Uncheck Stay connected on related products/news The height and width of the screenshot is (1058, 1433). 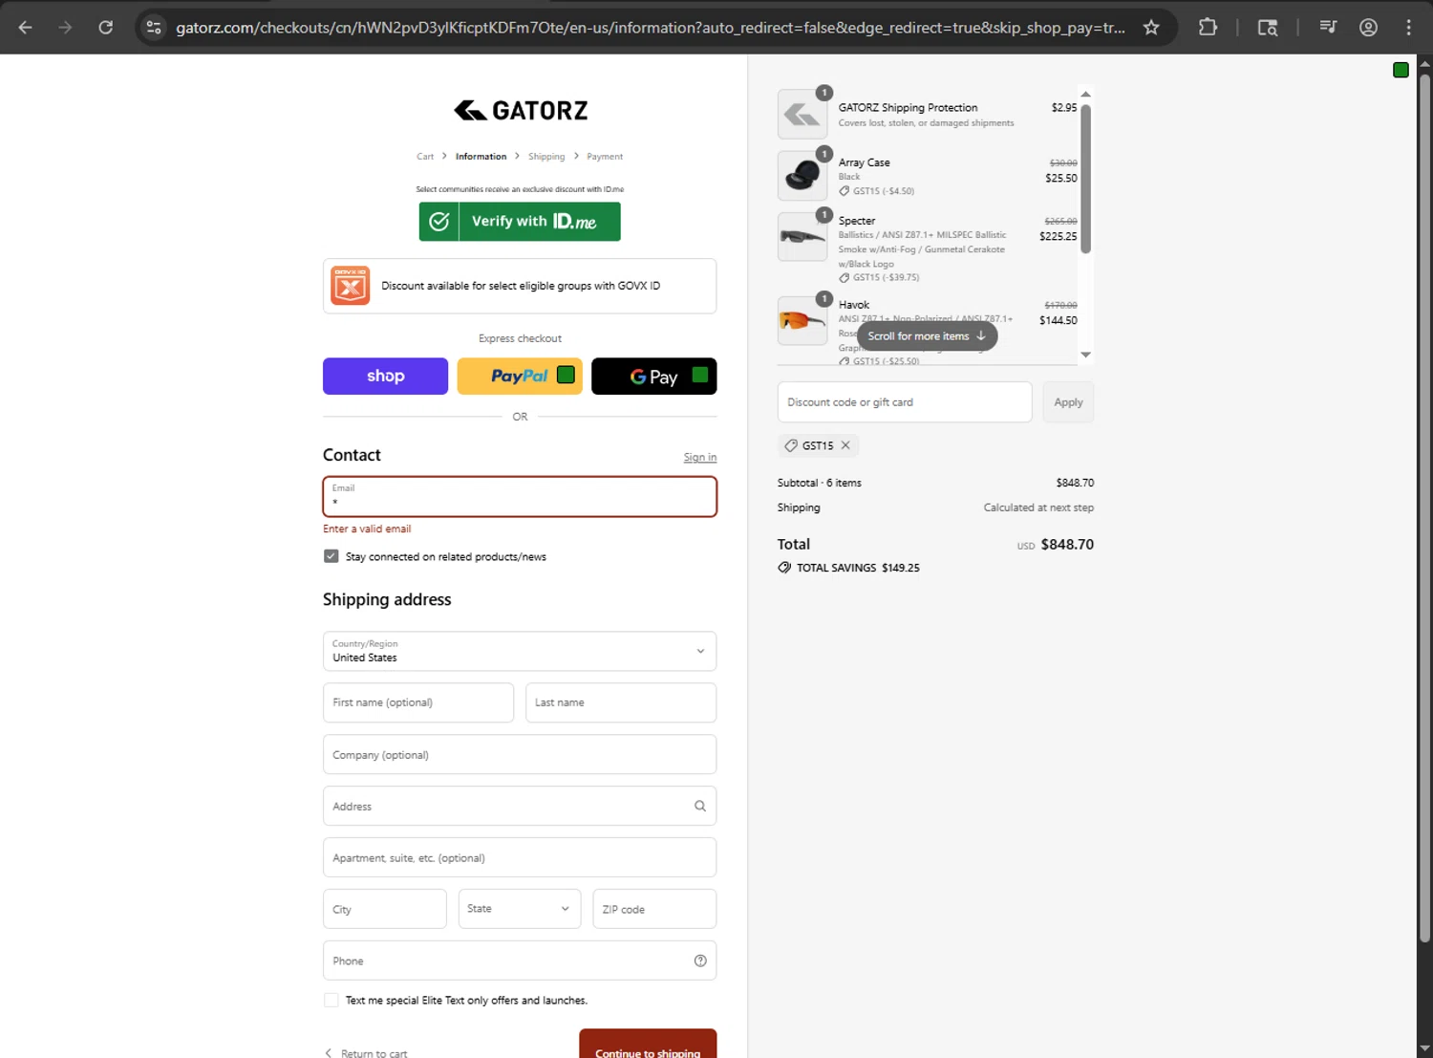click(332, 556)
